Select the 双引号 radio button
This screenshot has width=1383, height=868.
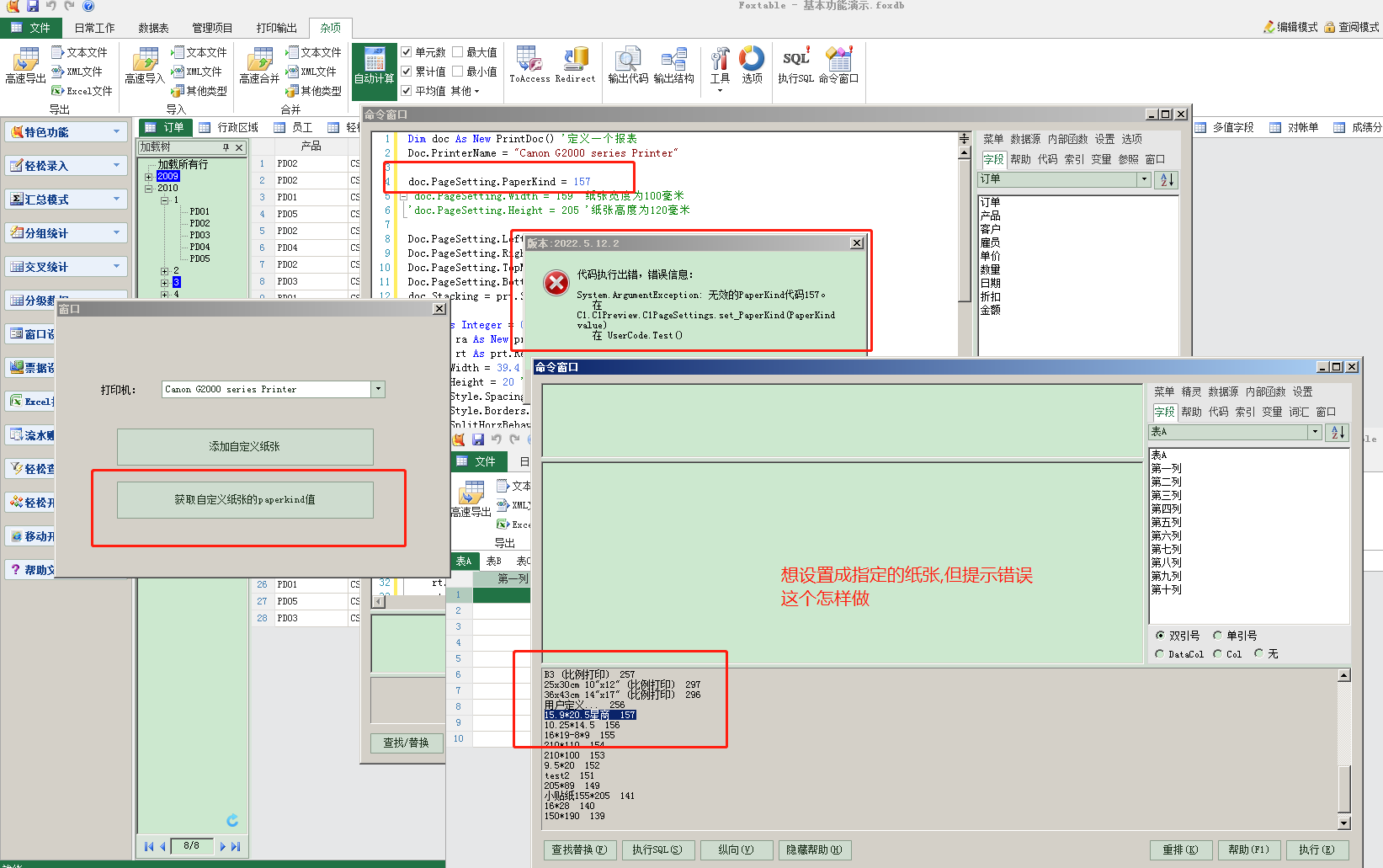tap(1161, 636)
